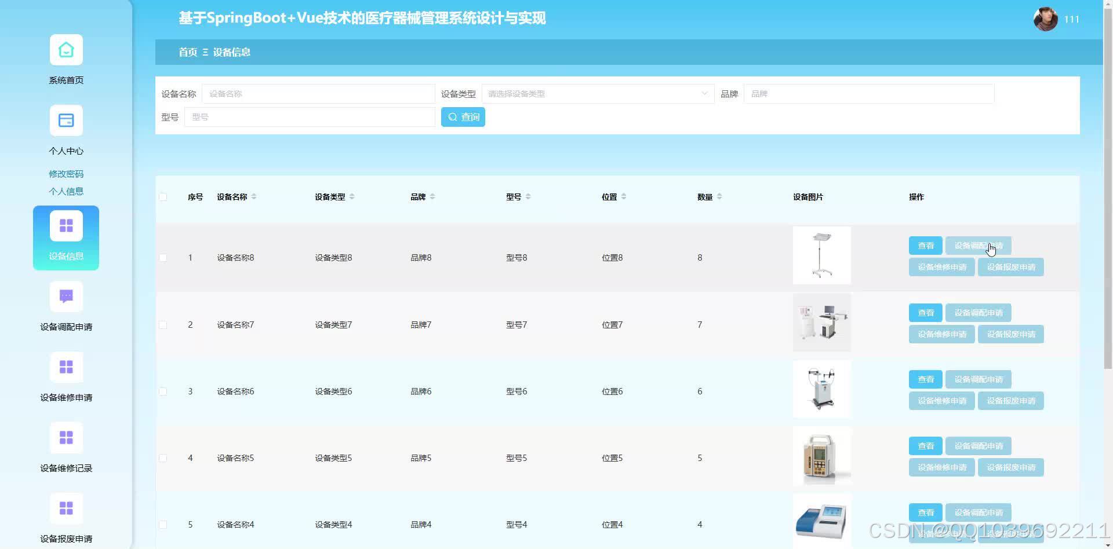
Task: Click the 设备维修申请 sidebar icon
Action: 66,367
